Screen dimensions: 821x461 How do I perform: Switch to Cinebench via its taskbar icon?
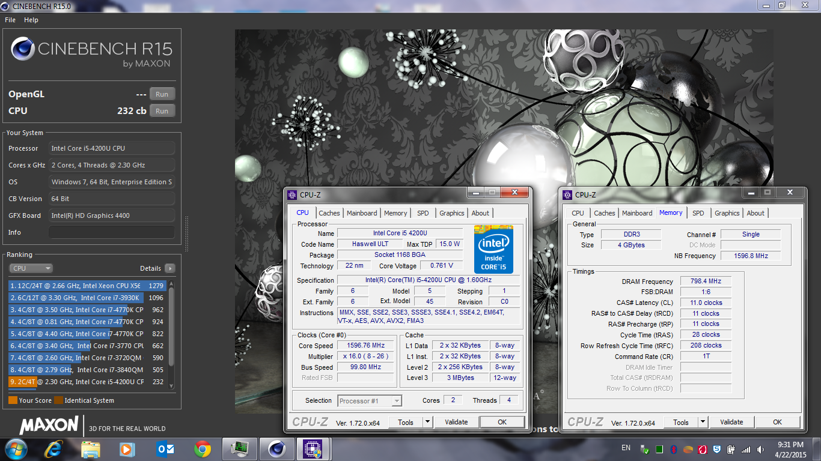tap(276, 449)
